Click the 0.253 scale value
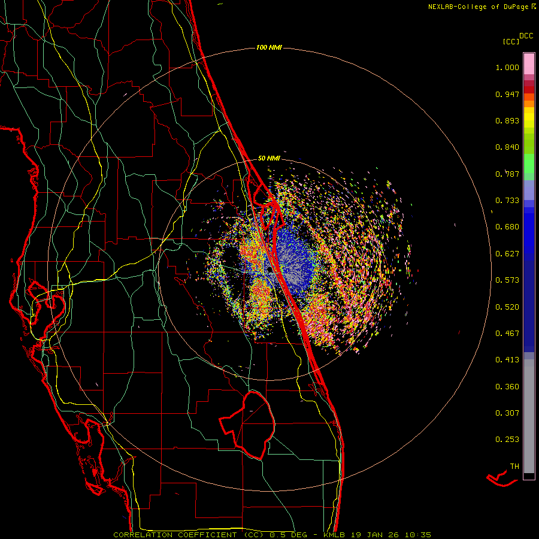The image size is (539, 539). (x=507, y=440)
